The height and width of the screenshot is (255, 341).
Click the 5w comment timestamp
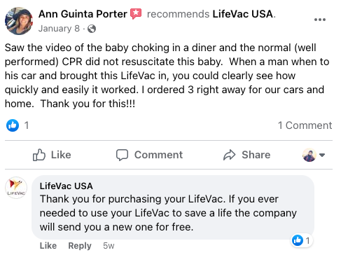click(109, 246)
